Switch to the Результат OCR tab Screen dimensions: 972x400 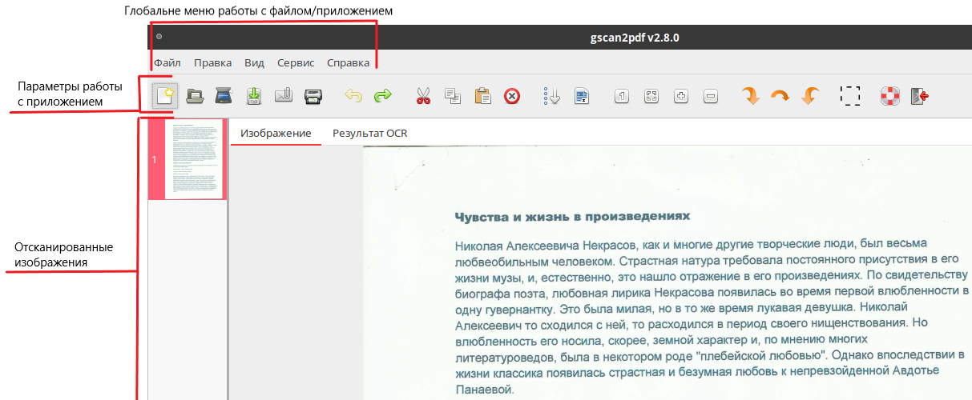click(x=370, y=134)
